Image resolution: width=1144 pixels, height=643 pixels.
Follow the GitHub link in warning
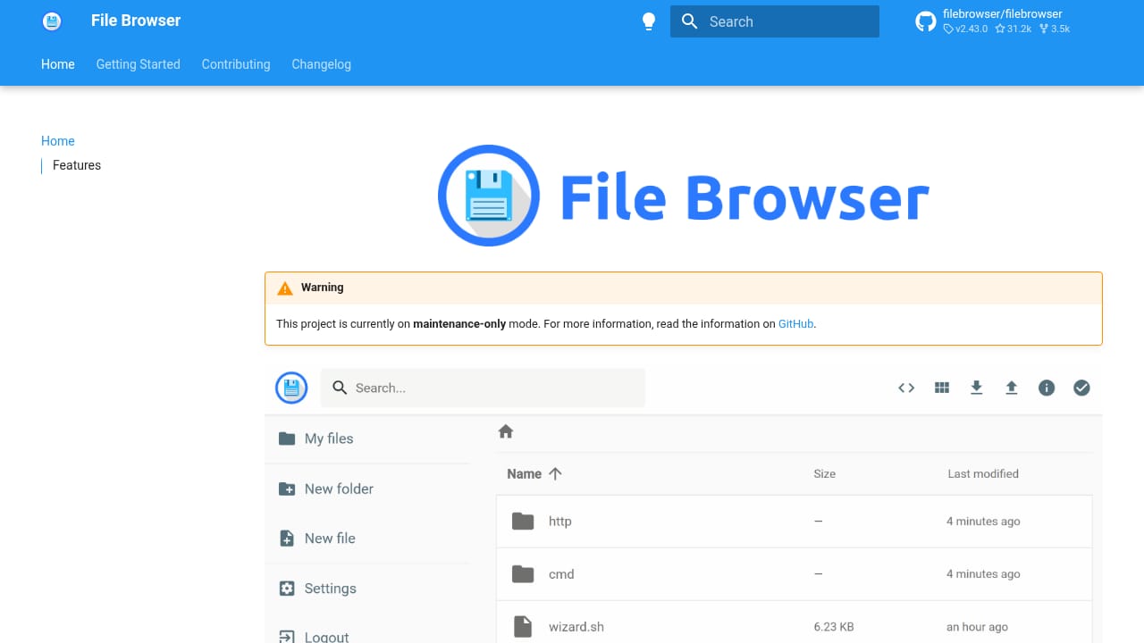coord(796,324)
